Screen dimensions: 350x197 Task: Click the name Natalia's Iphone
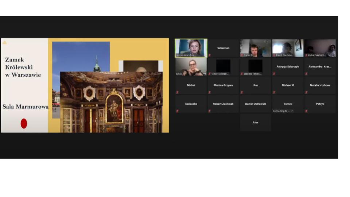pos(320,85)
